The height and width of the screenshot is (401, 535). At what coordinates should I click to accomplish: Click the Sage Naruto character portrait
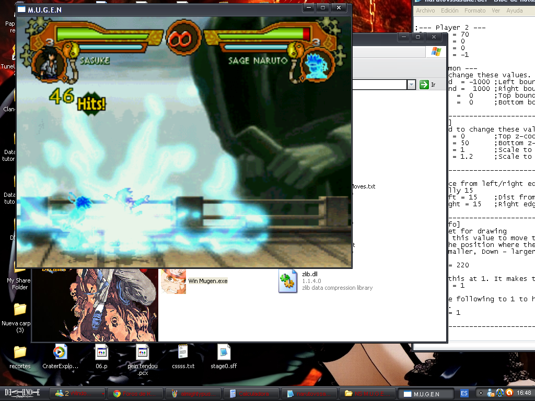[317, 65]
